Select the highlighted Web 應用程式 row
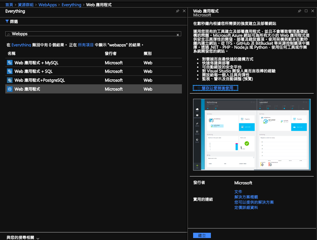Image resolution: width=317 pixels, height=240 pixels. coord(94,89)
